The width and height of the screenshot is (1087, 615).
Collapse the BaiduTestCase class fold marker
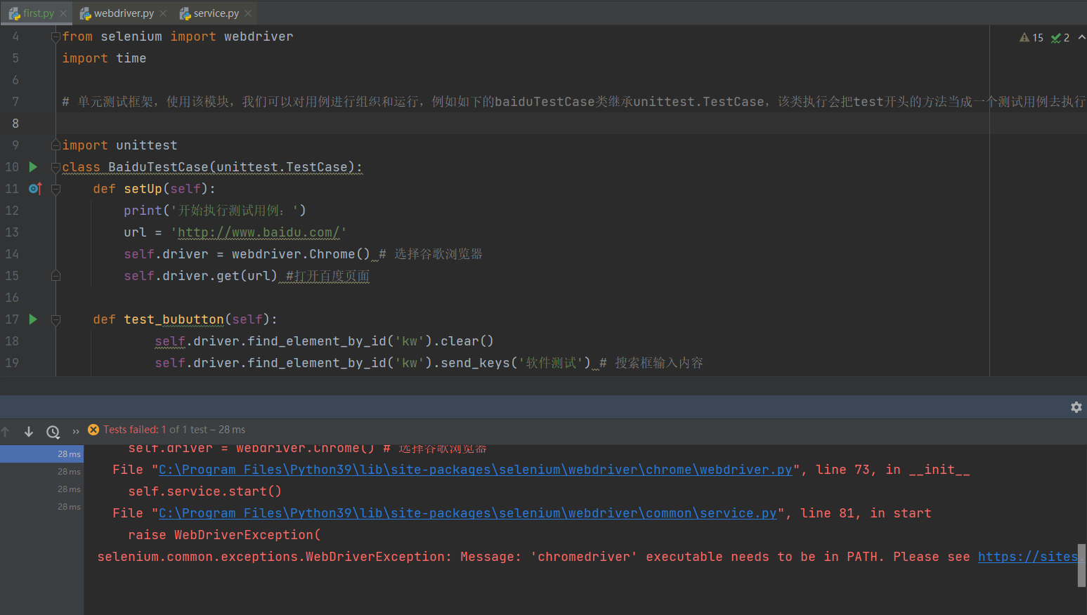click(56, 167)
